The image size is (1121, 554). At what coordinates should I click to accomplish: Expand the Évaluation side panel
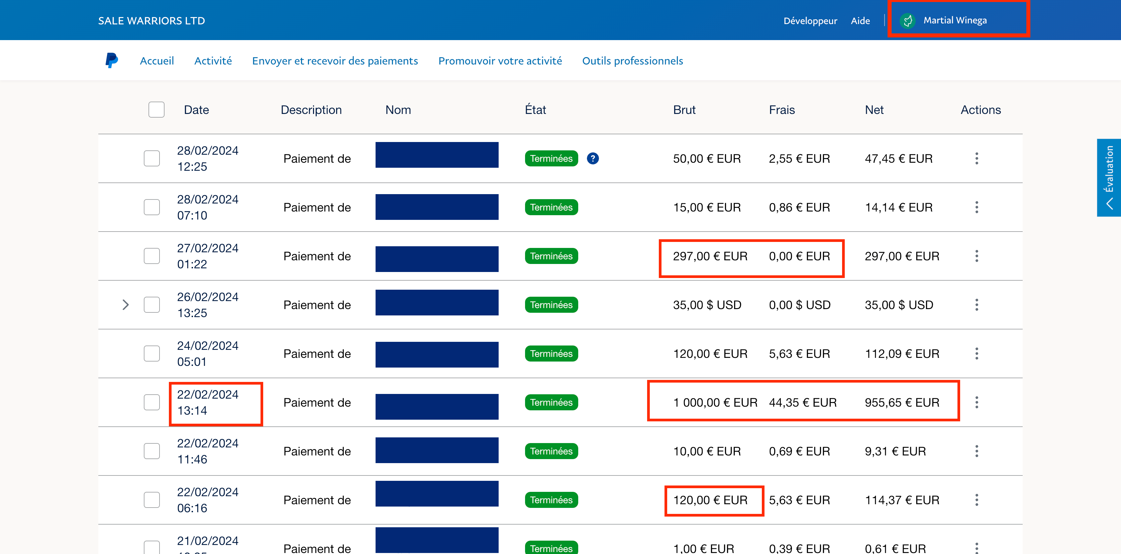coord(1109,177)
